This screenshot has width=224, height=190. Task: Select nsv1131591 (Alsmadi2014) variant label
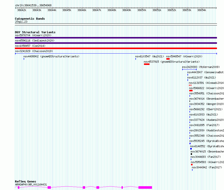click(206, 83)
